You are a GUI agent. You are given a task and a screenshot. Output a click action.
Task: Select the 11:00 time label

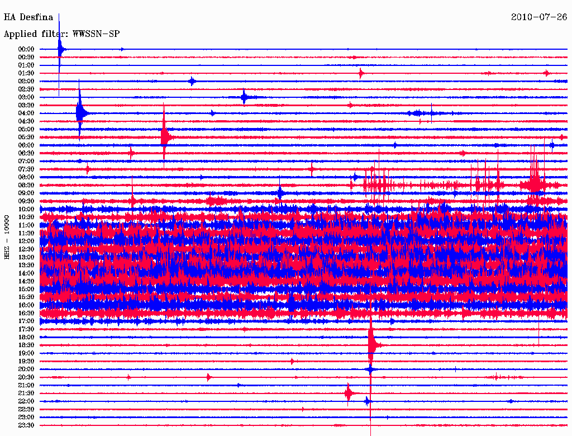point(26,225)
